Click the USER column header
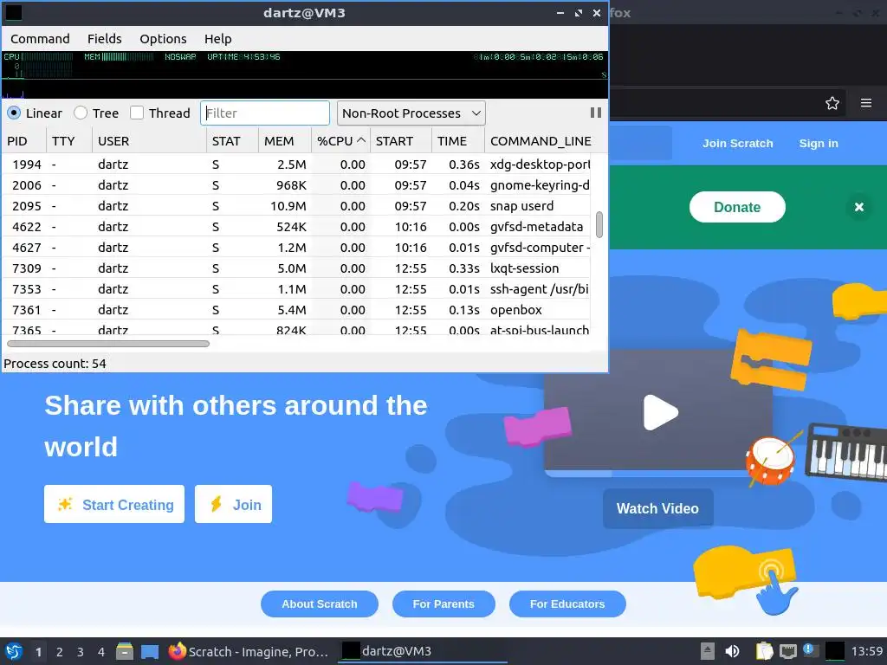The image size is (887, 665). click(149, 141)
